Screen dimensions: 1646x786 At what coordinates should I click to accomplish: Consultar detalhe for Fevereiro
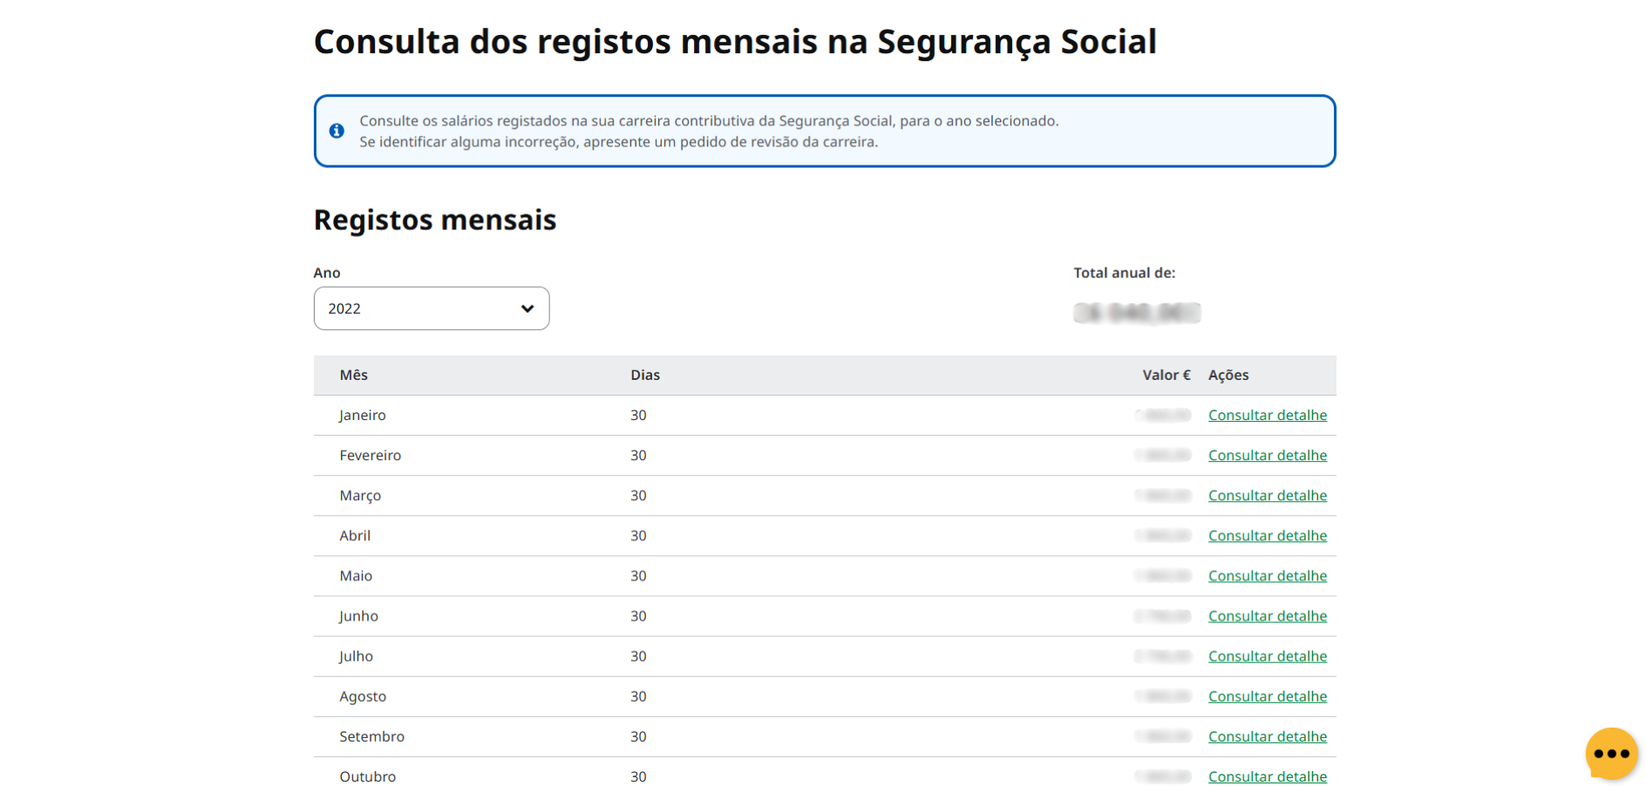coord(1267,455)
